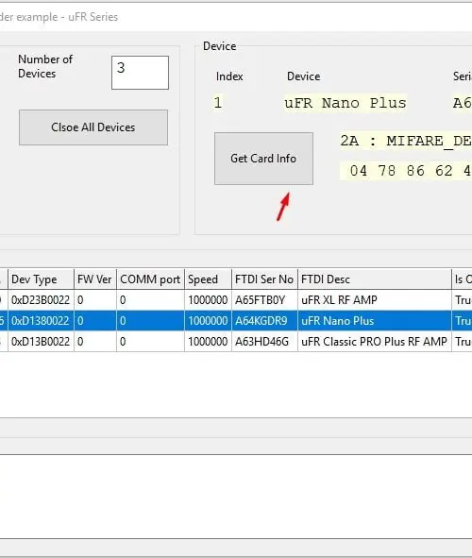Click Speed 1000000 in A64KGDR9 row
This screenshot has height=558, width=472.
208,321
